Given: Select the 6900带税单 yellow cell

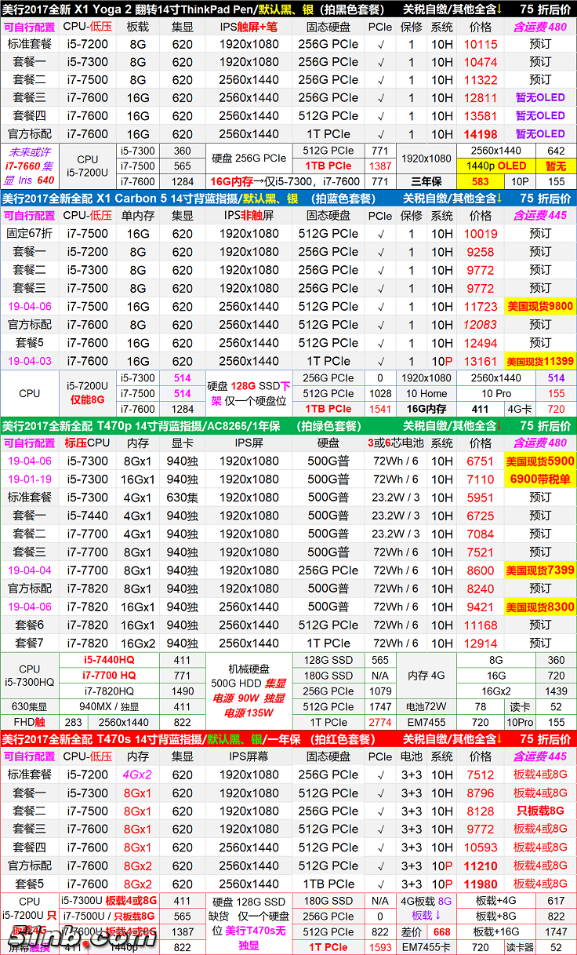Looking at the screenshot, I should click(539, 479).
